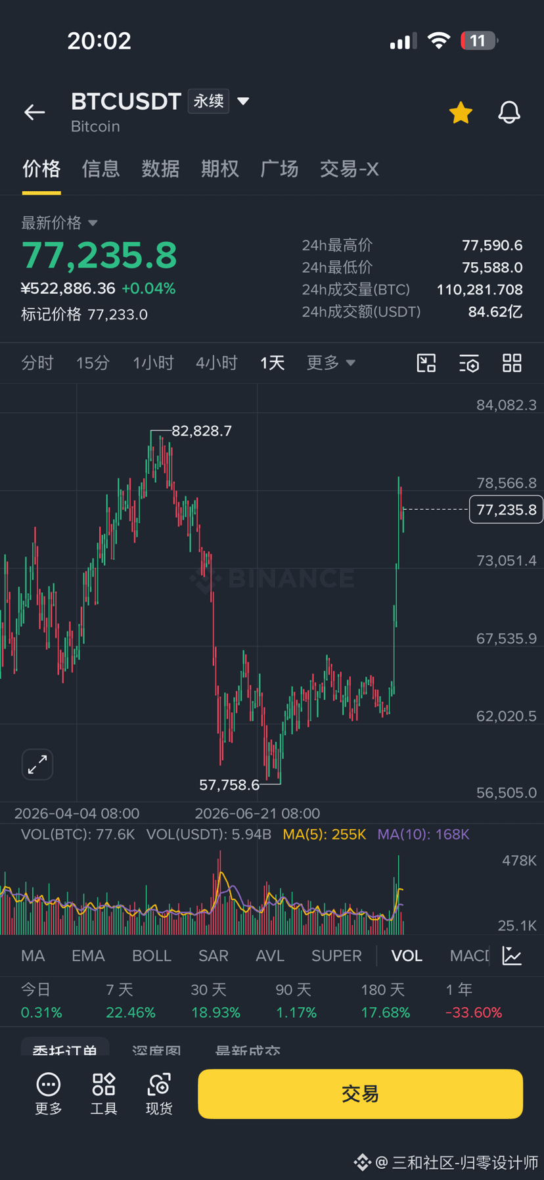The height and width of the screenshot is (1180, 544).
Task: Open the 更多 intervals dropdown
Action: [330, 363]
